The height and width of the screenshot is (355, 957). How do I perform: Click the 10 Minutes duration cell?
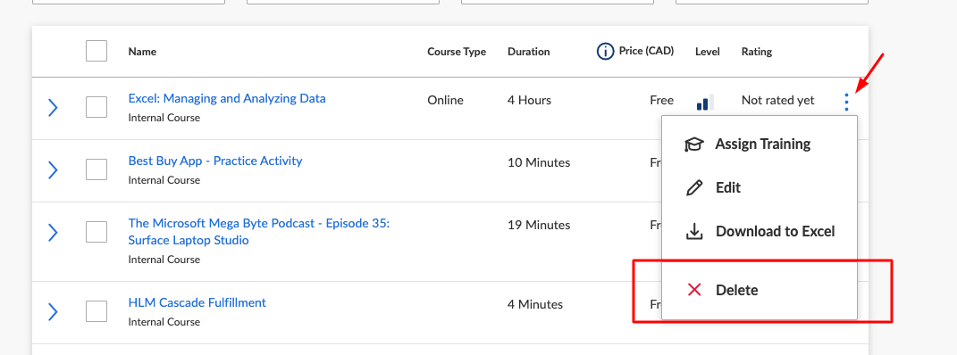(x=539, y=162)
